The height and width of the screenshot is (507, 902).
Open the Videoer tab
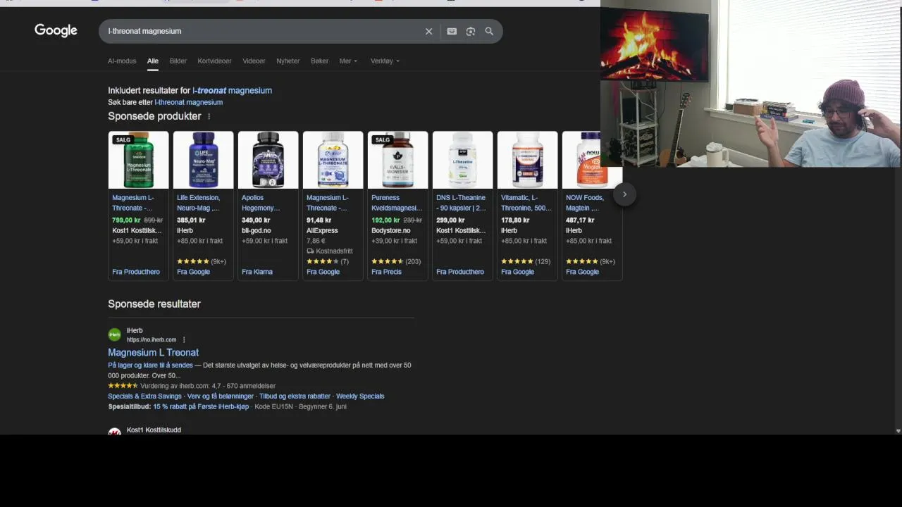coord(254,61)
